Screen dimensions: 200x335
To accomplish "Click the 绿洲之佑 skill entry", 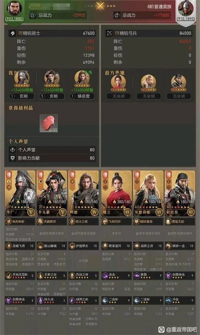I will click(83, 300).
